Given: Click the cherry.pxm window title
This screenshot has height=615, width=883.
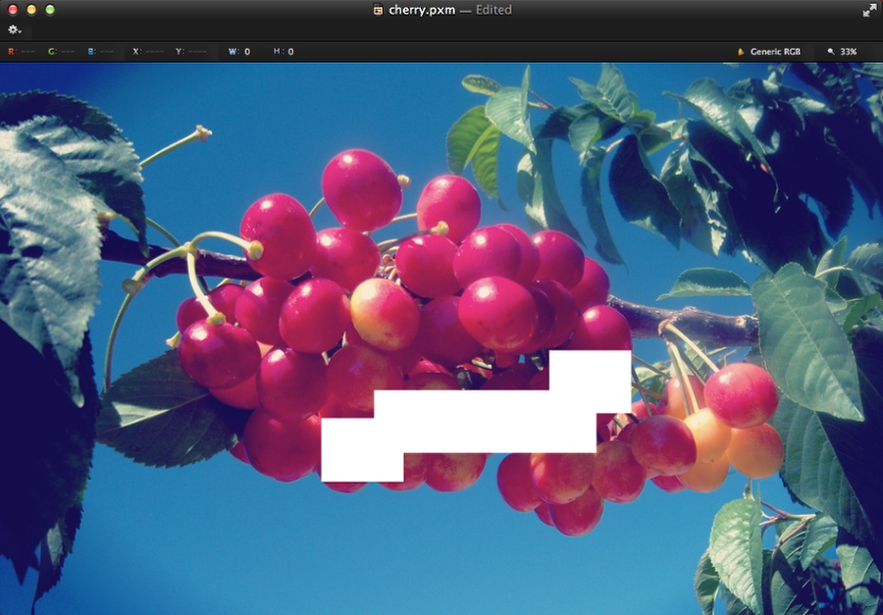Looking at the screenshot, I should coord(422,10).
